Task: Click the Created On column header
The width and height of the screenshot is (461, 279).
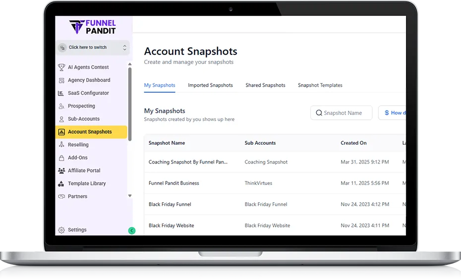Action: click(x=353, y=143)
